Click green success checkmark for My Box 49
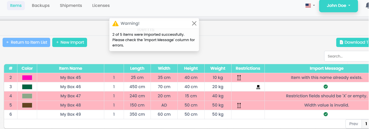 click(325, 114)
